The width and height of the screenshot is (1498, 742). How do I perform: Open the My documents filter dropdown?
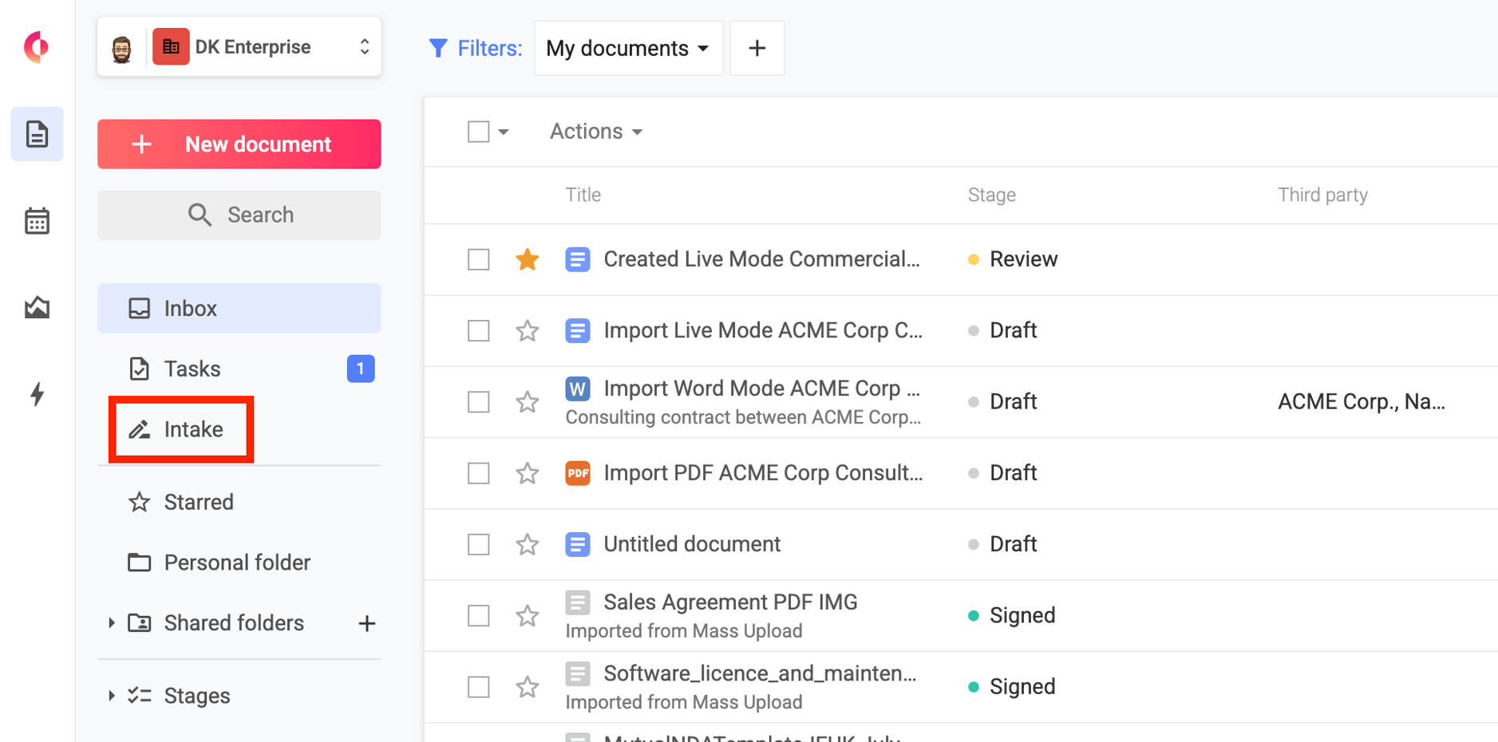[628, 48]
